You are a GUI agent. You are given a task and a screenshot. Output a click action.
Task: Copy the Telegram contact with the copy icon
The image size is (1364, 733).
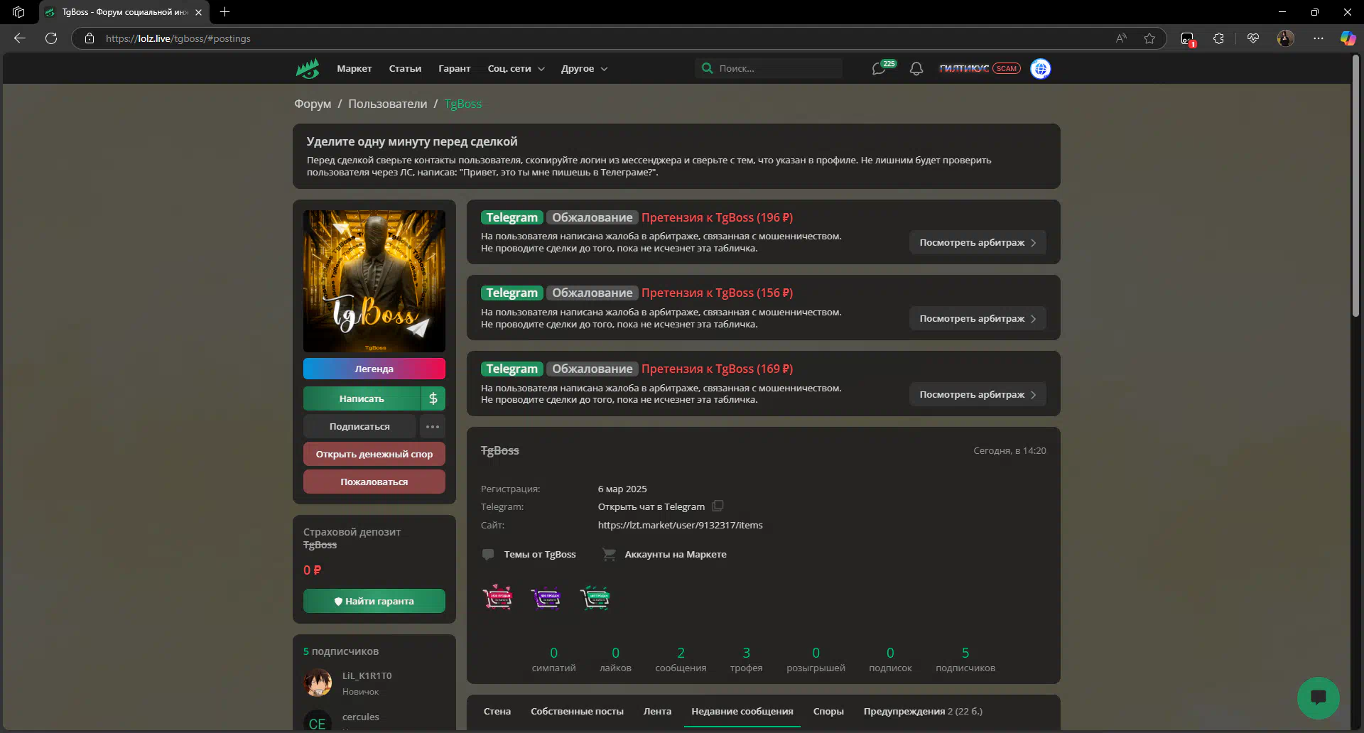[718, 506]
